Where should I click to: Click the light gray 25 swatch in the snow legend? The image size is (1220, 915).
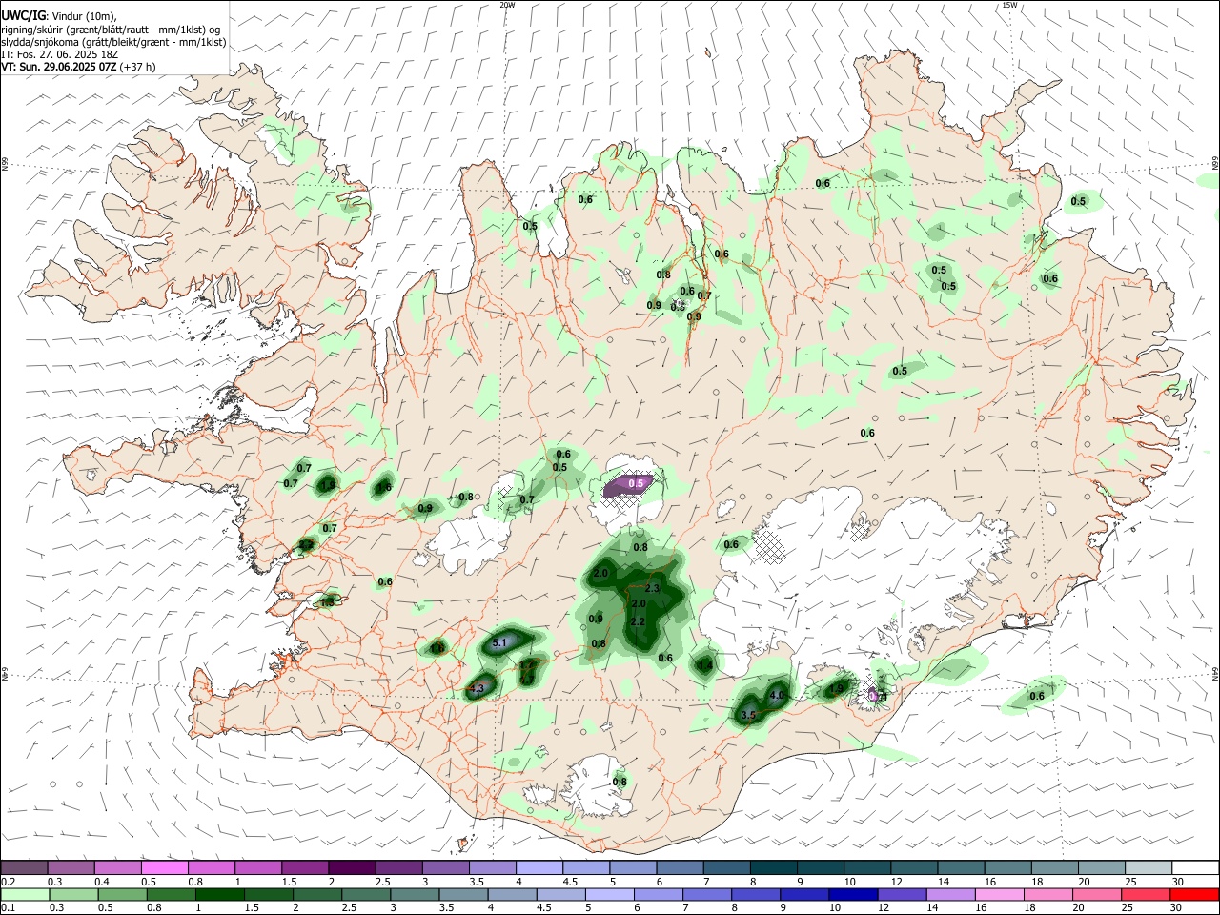(x=1149, y=868)
